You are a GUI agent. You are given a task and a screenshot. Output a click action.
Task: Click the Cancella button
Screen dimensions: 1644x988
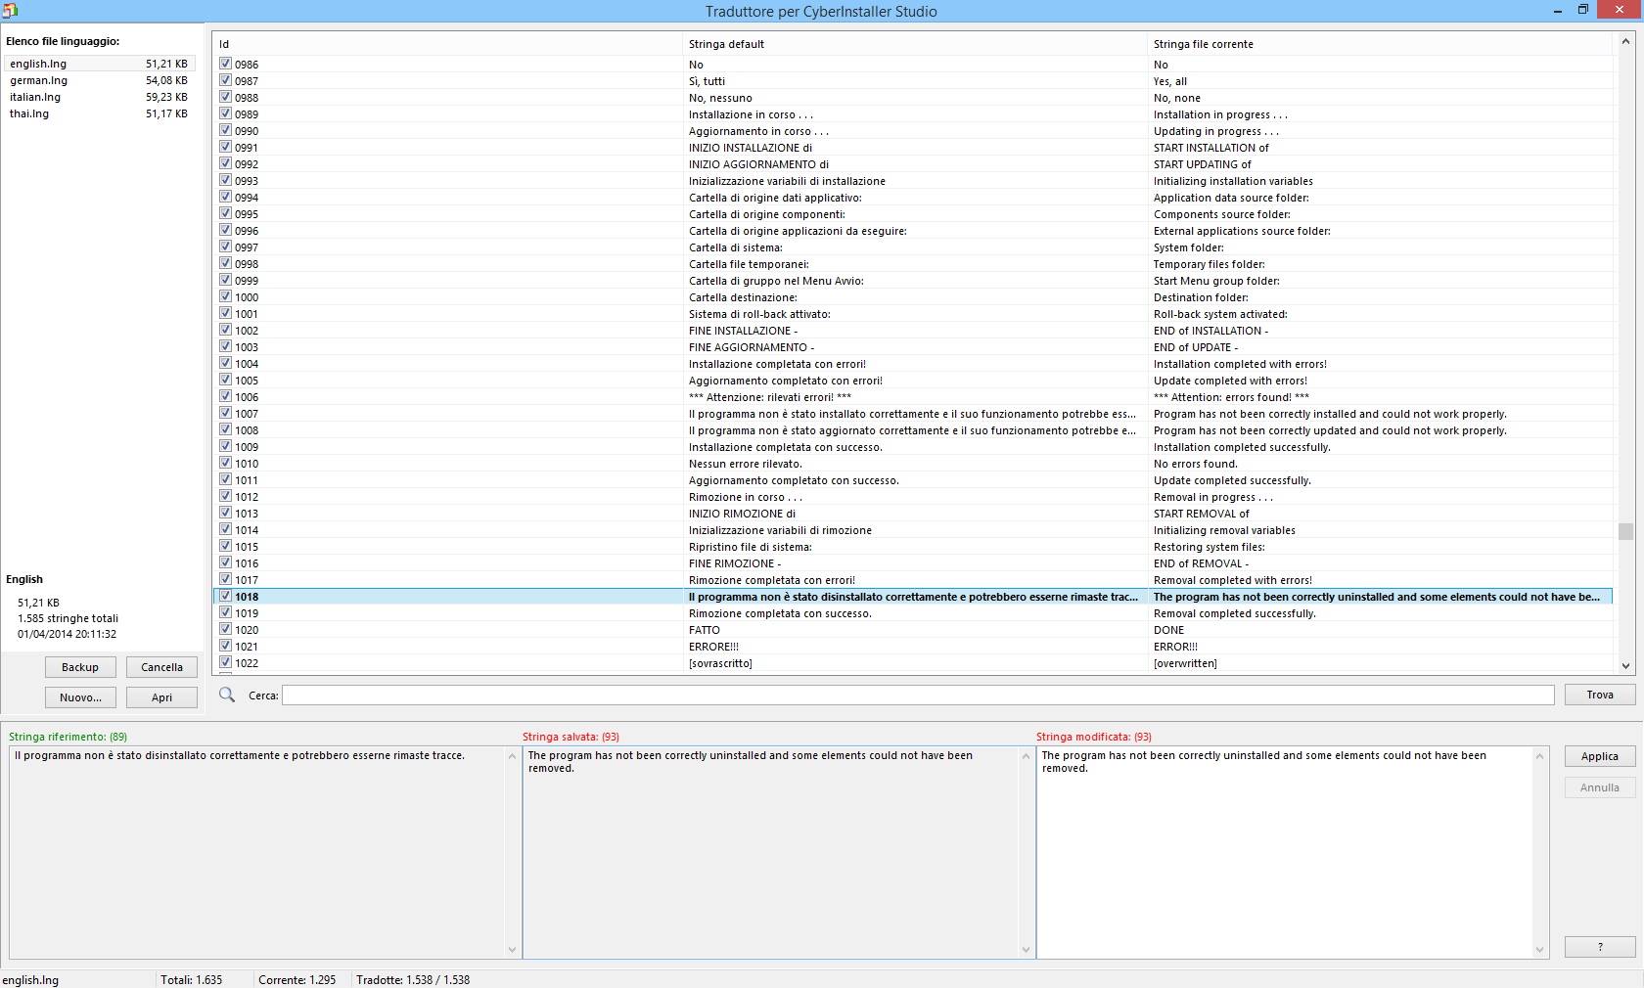[x=161, y=667]
